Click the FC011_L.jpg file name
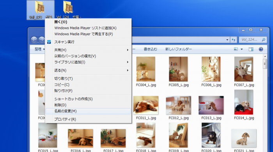Viewport: 273px width, 152px height. coord(146,118)
